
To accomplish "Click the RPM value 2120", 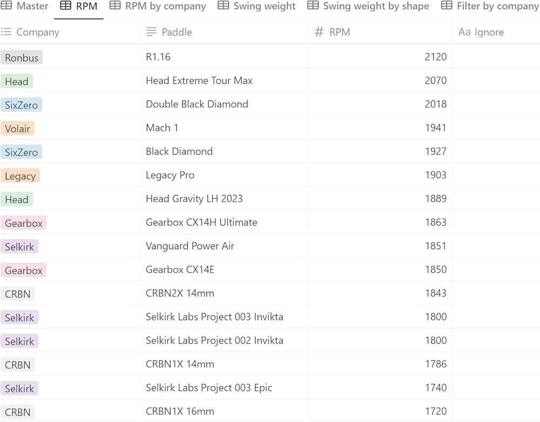I will (435, 57).
